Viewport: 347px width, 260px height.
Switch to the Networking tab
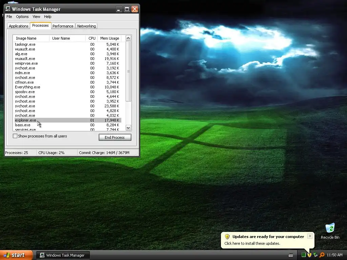[86, 26]
